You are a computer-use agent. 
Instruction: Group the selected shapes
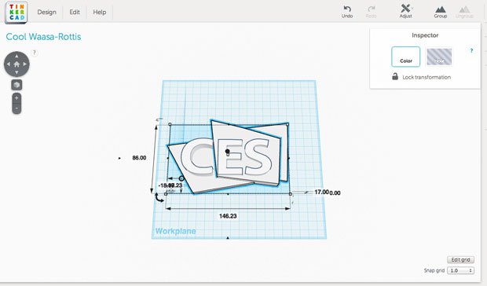pos(441,12)
